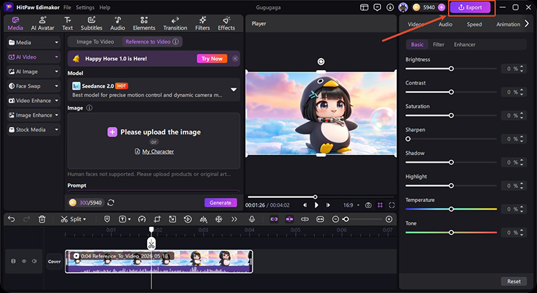
Task: Undo the last edit in the timeline toolbar
Action: pyautogui.click(x=11, y=219)
